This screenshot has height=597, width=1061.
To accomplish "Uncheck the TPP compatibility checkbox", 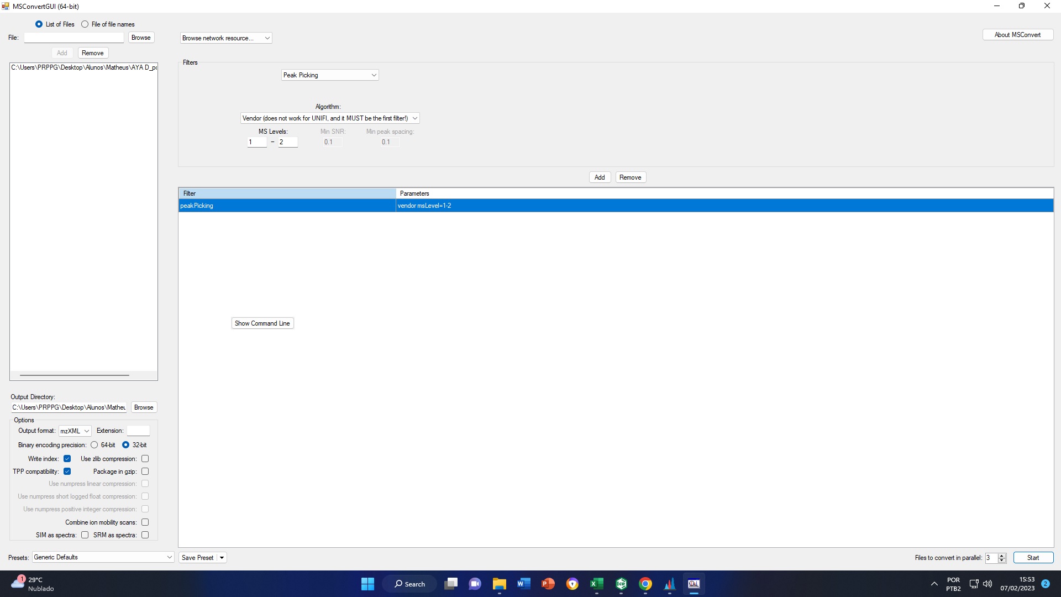I will pyautogui.click(x=67, y=472).
